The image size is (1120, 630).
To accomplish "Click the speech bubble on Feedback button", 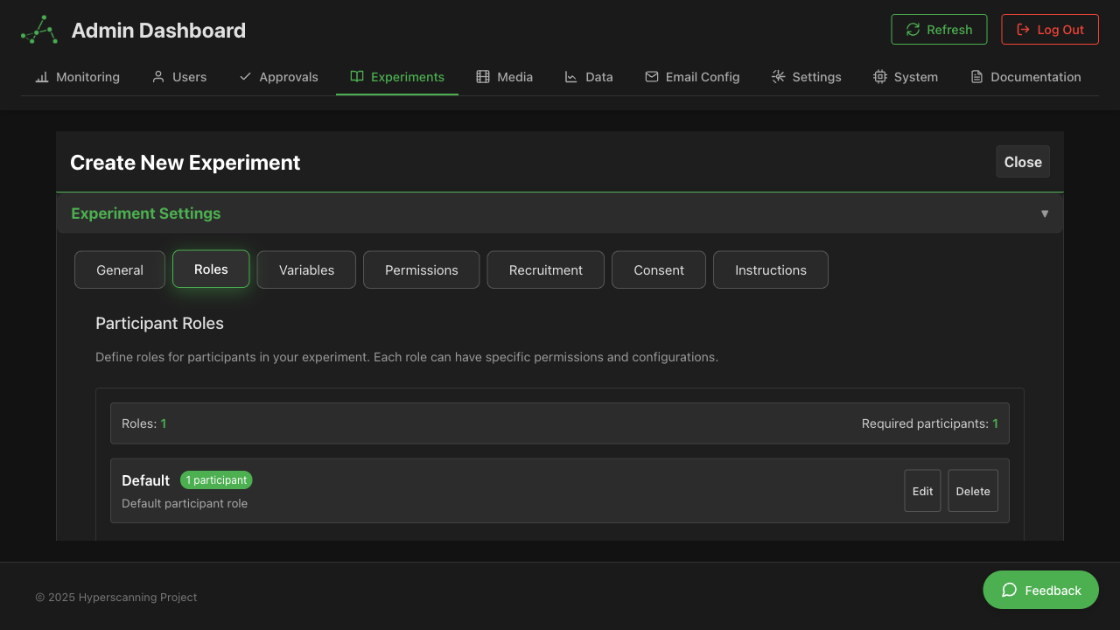I will [x=1009, y=590].
